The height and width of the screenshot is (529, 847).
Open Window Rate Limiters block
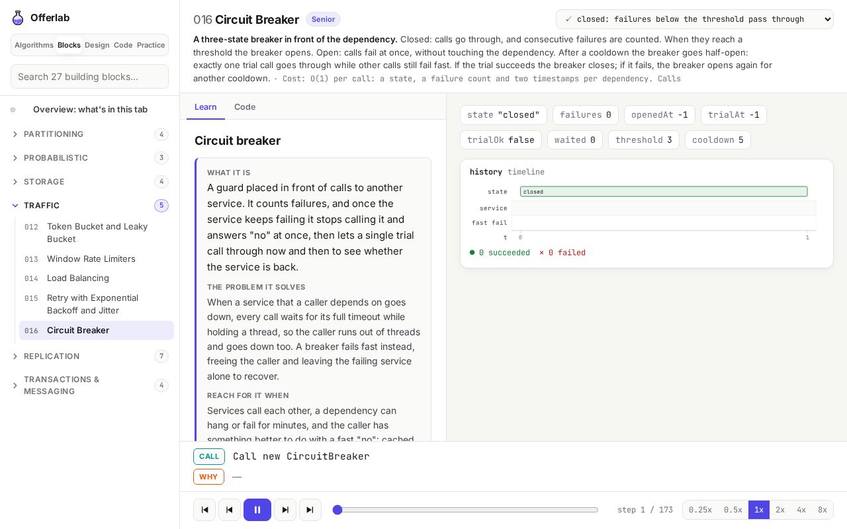(x=97, y=259)
